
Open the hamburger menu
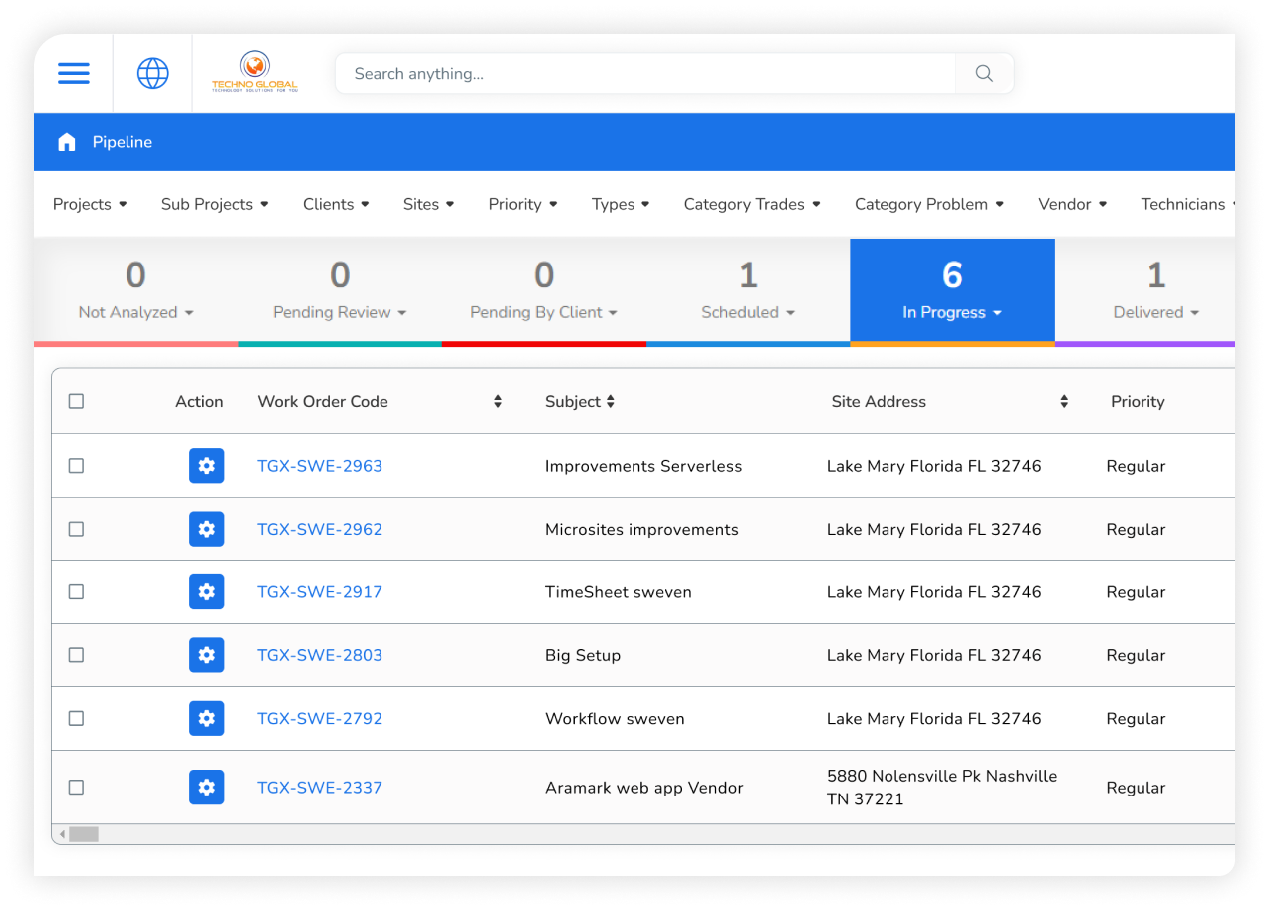point(74,73)
